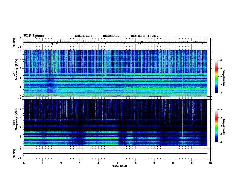
Task: Click the "ch.1(V)" waveform axis label
Action: 14,42
